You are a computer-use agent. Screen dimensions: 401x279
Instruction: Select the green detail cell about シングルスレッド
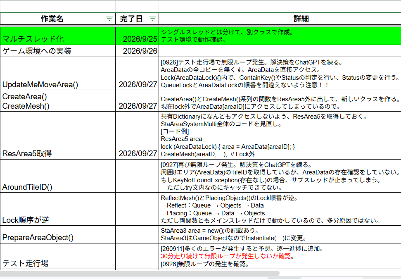pyautogui.click(x=280, y=36)
